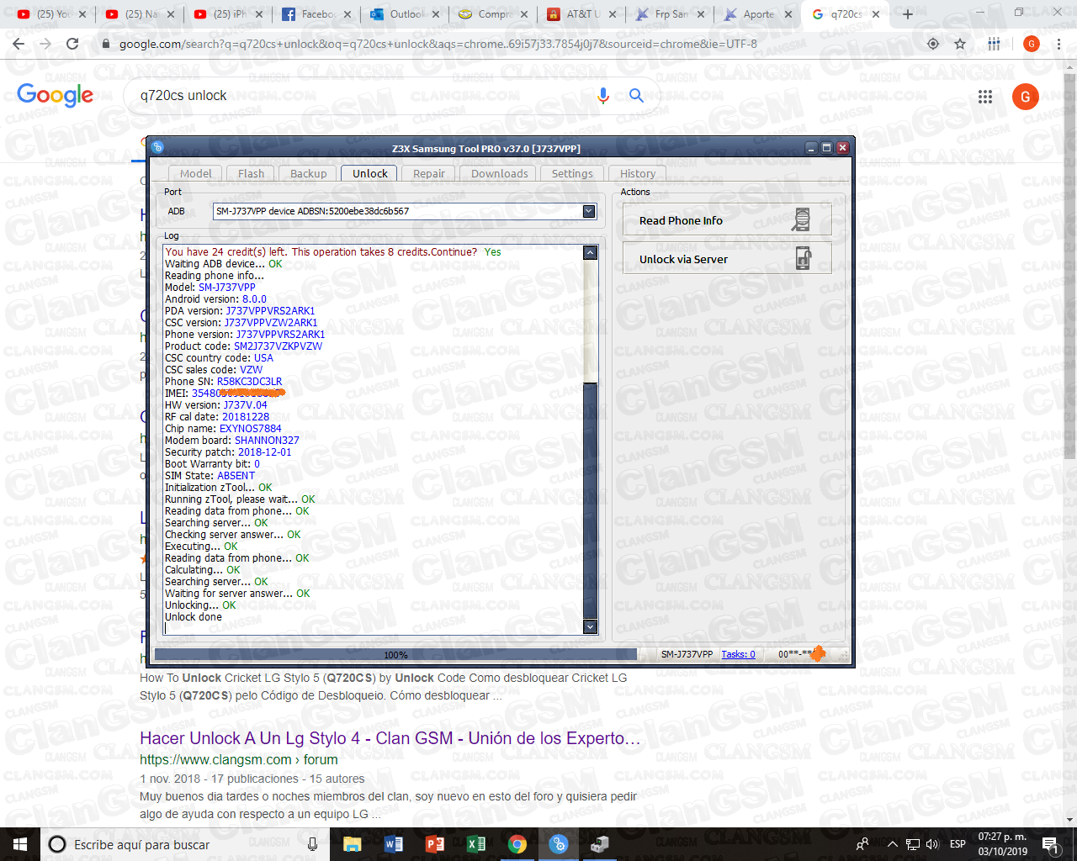Open the Model tab in Z3X tool
The width and height of the screenshot is (1077, 861).
point(195,173)
